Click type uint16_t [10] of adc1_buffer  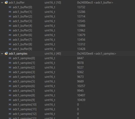point(53,3)
